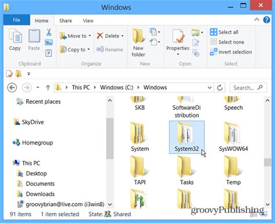Open the Help question mark icon
Image resolution: width=275 pixels, height=223 pixels.
click(x=266, y=20)
